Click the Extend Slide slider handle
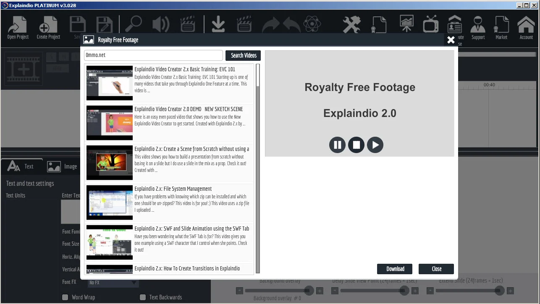Image resolution: width=540 pixels, height=304 pixels. click(x=500, y=290)
